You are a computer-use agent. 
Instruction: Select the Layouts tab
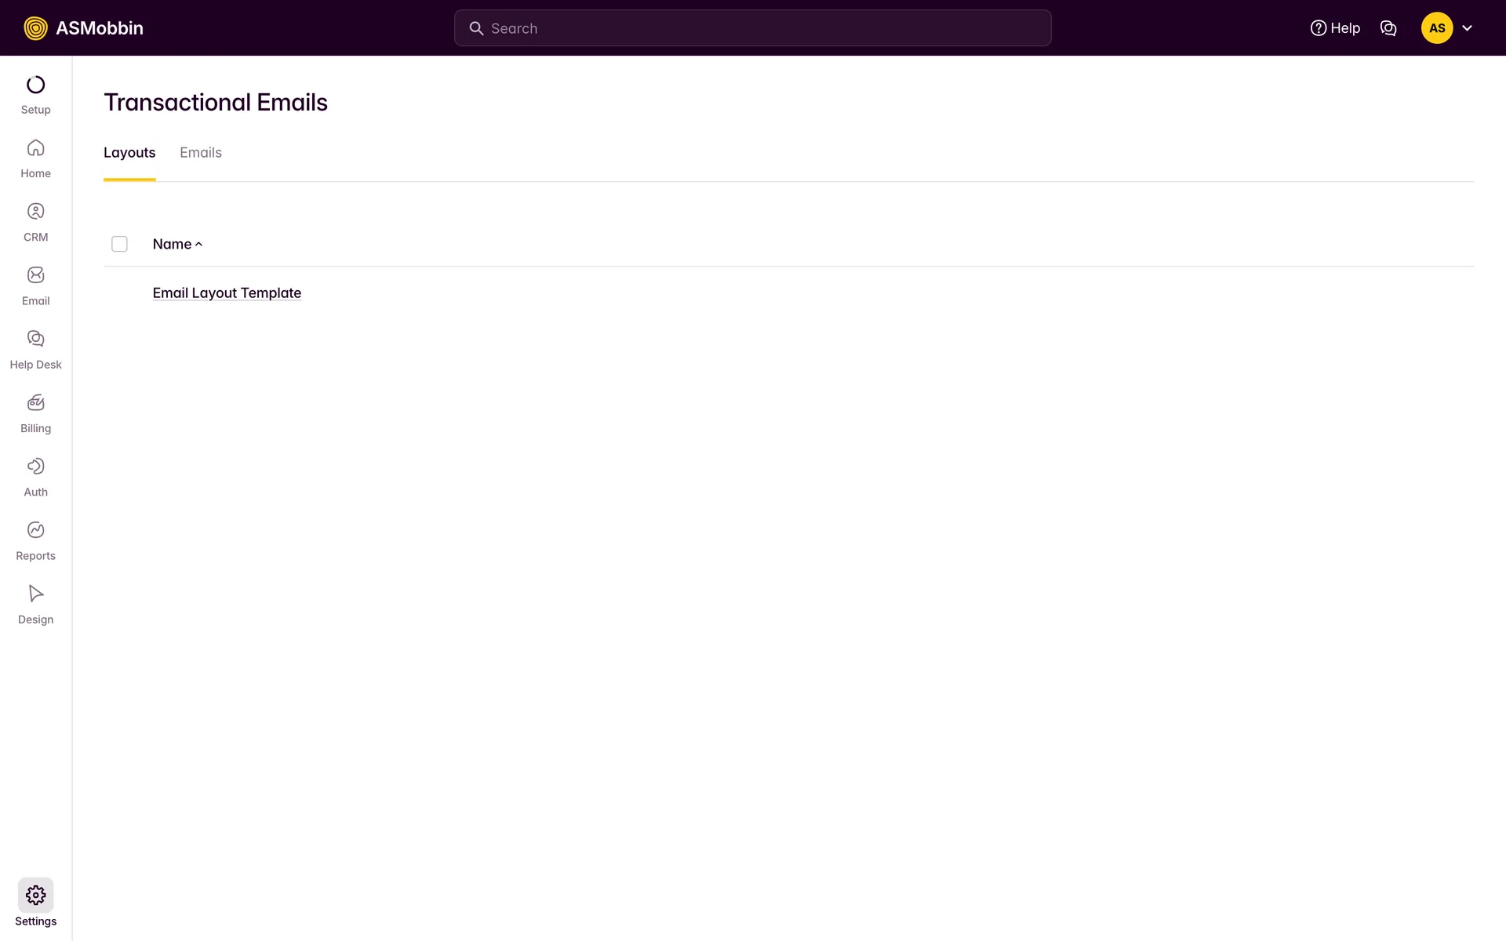(x=129, y=153)
